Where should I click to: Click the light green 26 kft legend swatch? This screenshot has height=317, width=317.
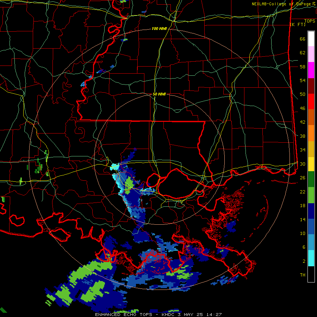click(311, 195)
